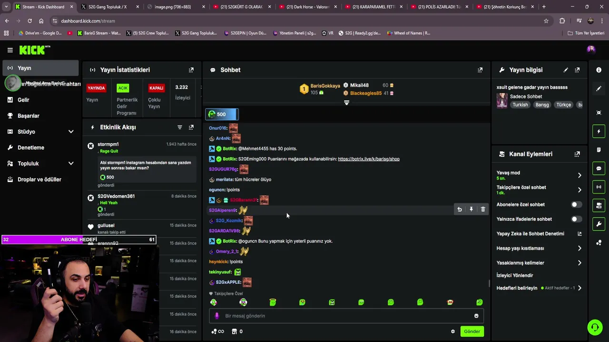Pin the S2GAlperen9 chat message
Screen dimensions: 609x342
pos(471,209)
